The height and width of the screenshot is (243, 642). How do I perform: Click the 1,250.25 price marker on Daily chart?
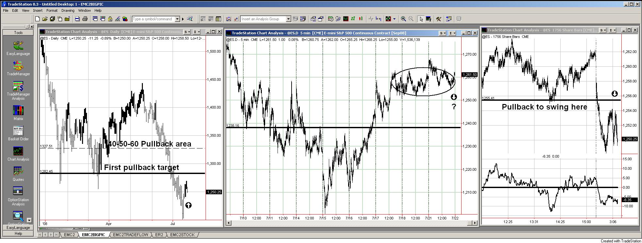(214, 192)
